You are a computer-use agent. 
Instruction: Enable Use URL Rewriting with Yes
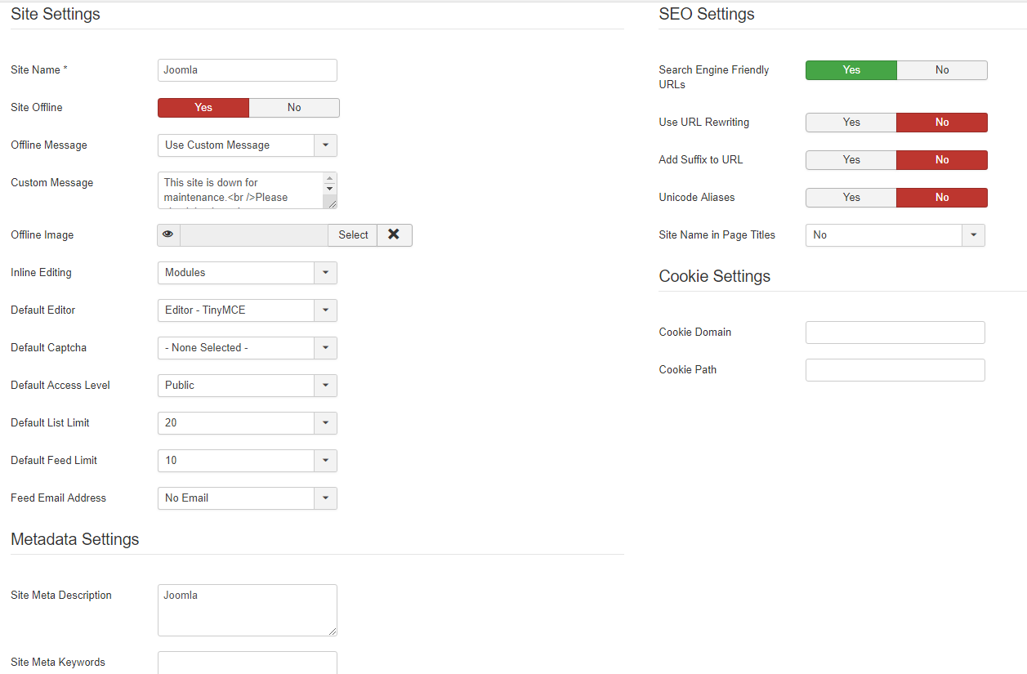coord(851,123)
